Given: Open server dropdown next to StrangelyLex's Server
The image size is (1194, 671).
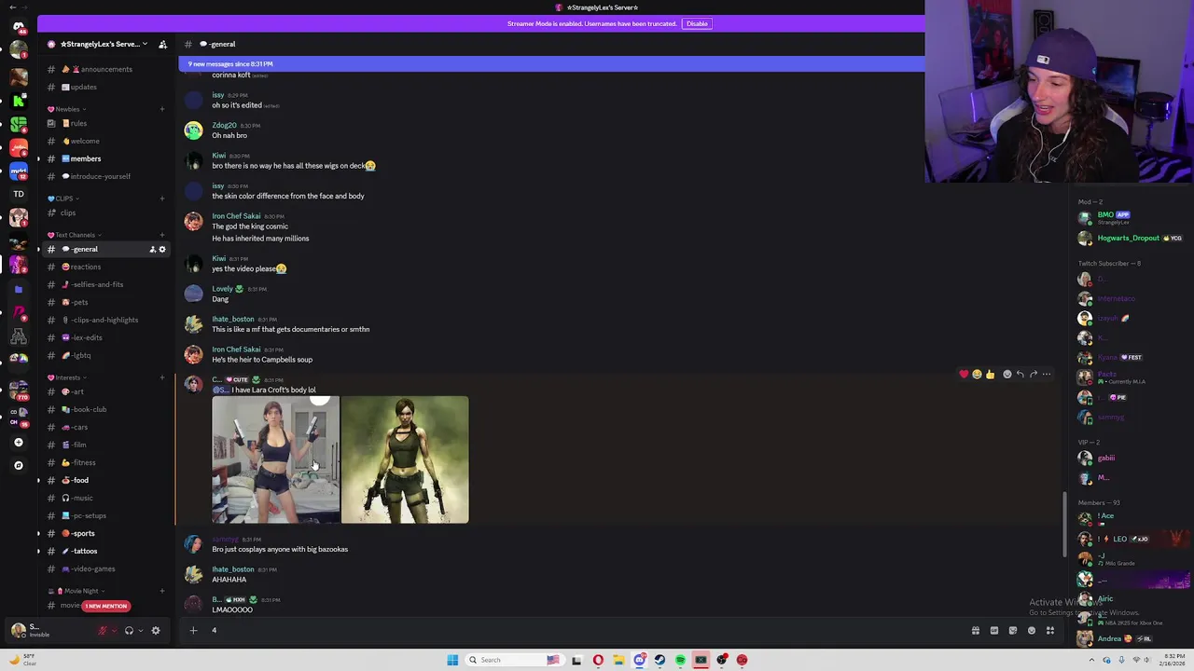Looking at the screenshot, I should (x=145, y=44).
